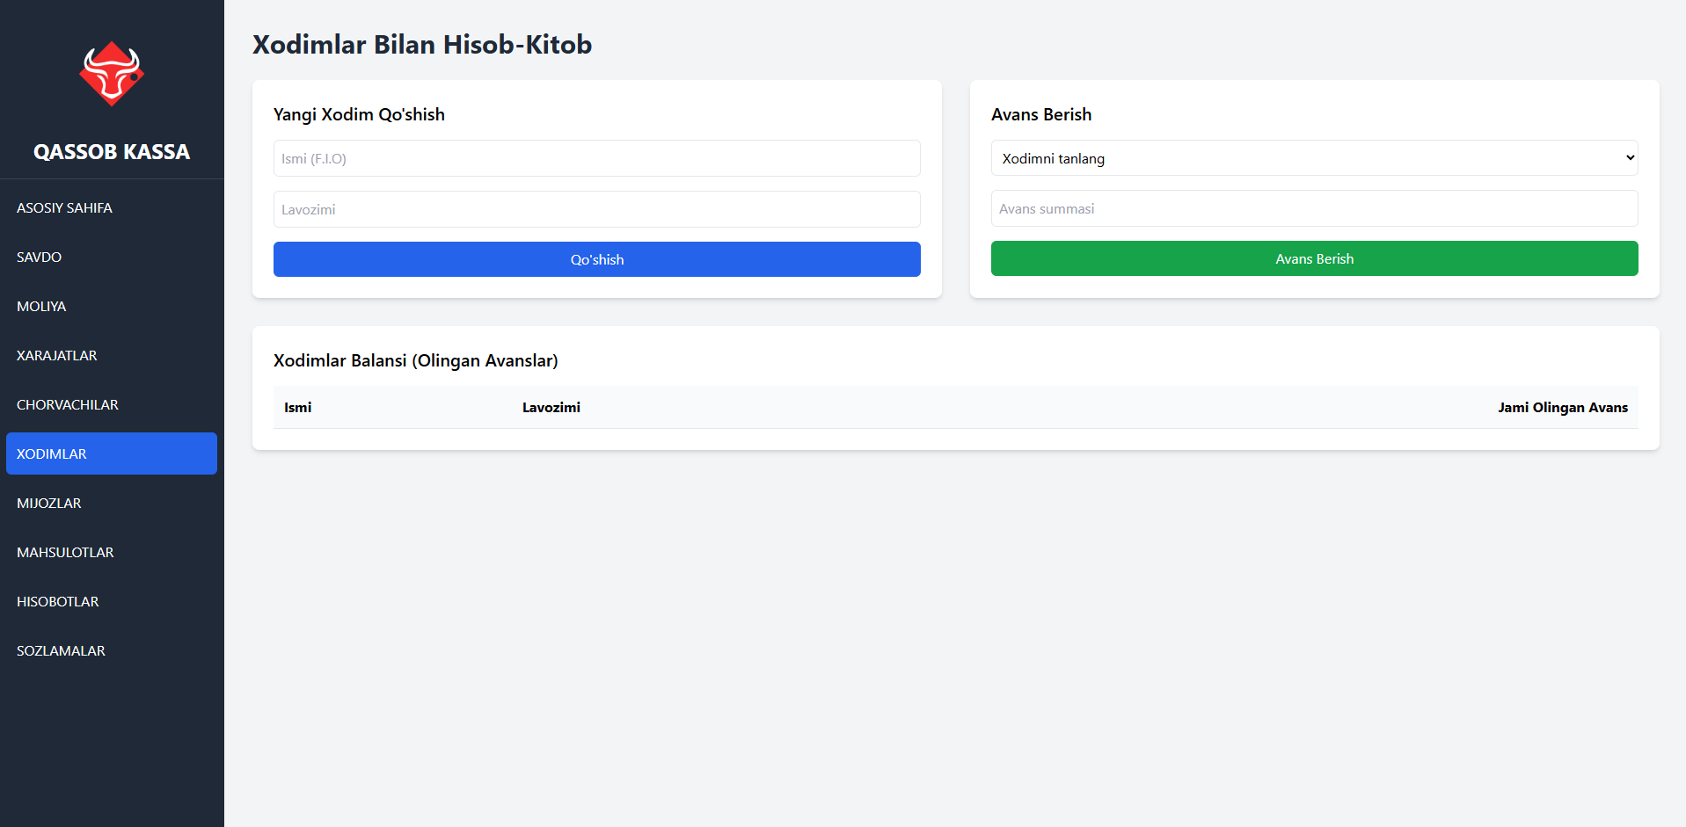The image size is (1686, 827).
Task: Open the MOLIYA page
Action: [x=41, y=307]
